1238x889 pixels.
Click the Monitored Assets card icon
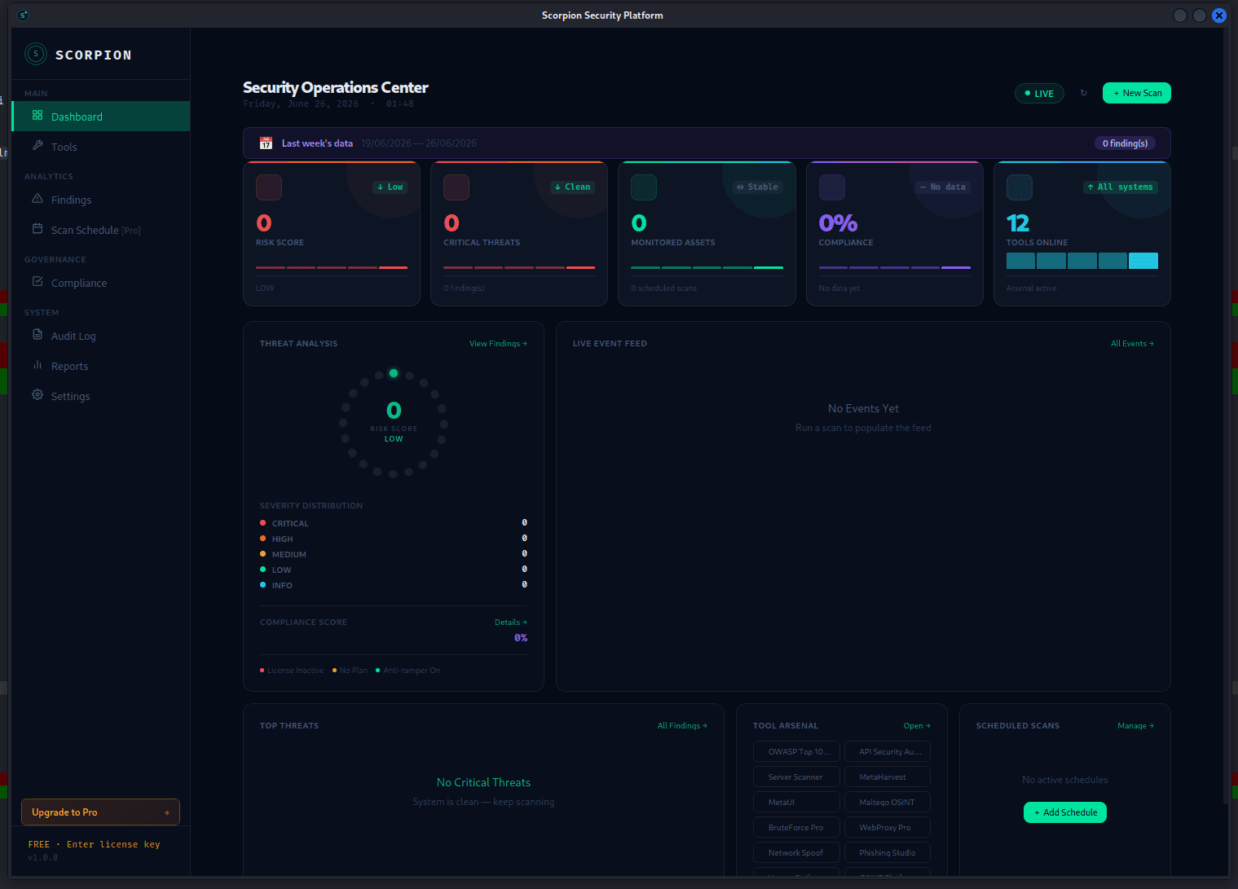(x=644, y=187)
